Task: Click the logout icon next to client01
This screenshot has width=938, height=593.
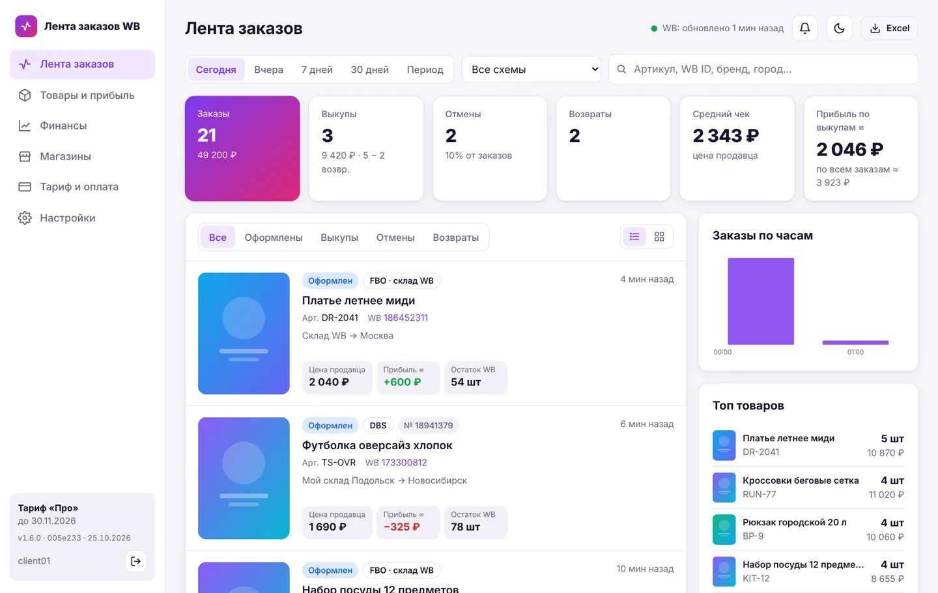Action: coord(135,561)
